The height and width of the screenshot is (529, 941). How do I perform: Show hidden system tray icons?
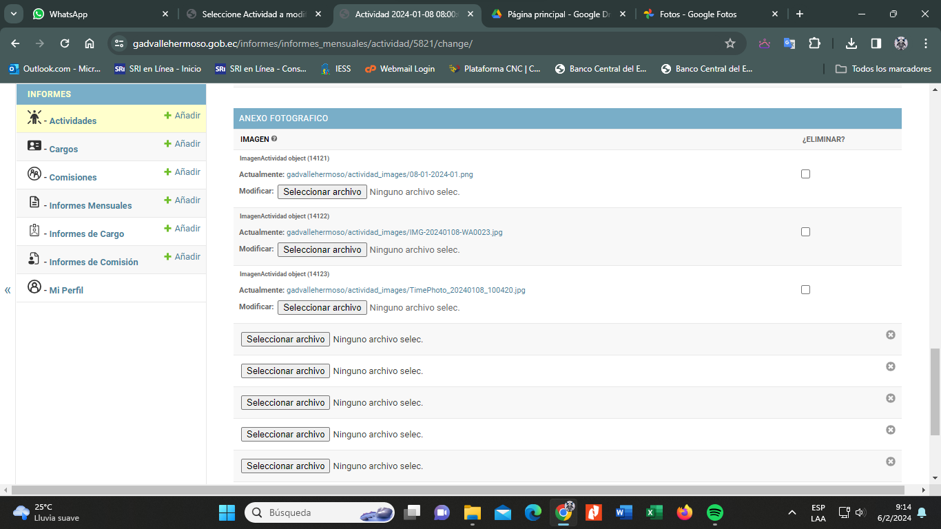pos(792,512)
